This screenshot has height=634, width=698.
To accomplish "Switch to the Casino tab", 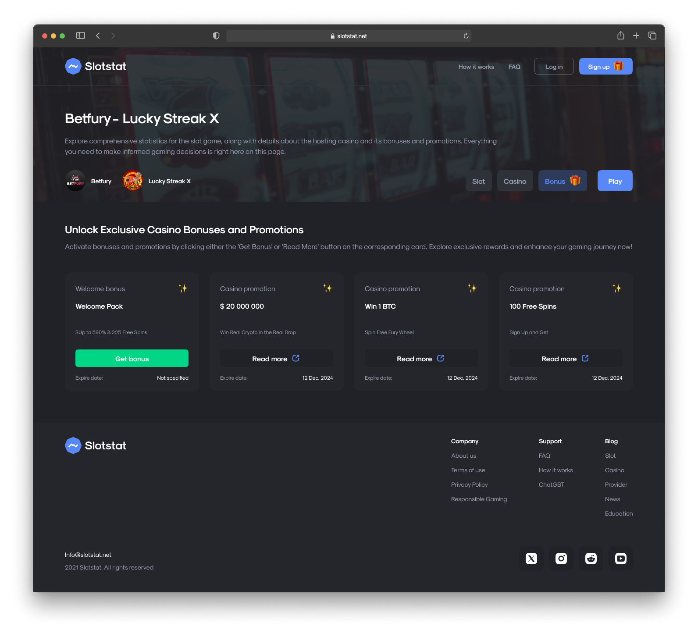I will coord(515,181).
